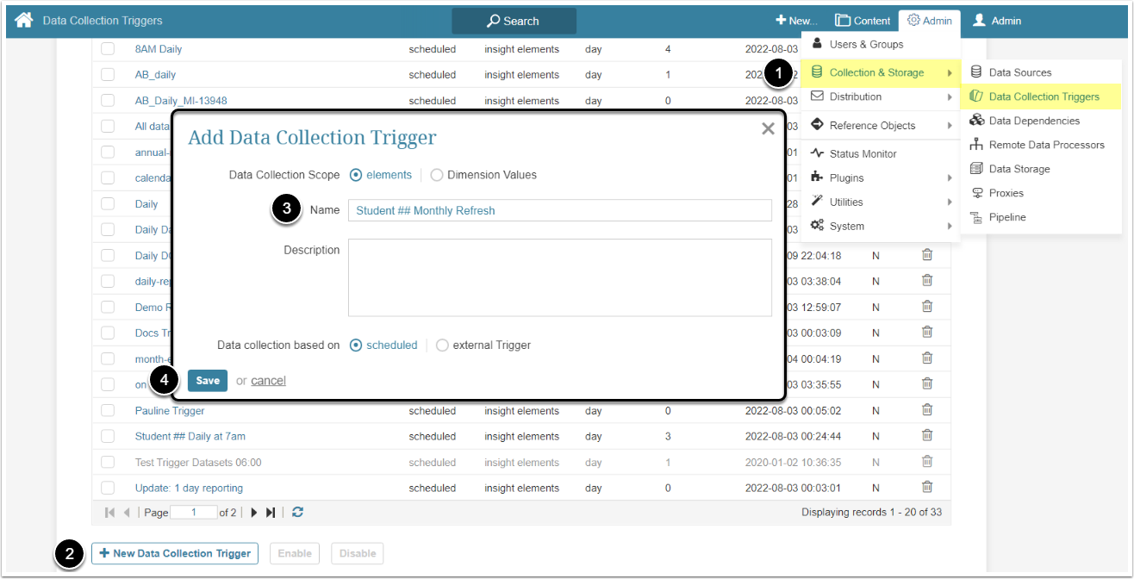
Task: Click the refresh icon in the pagination bar
Action: click(x=297, y=513)
